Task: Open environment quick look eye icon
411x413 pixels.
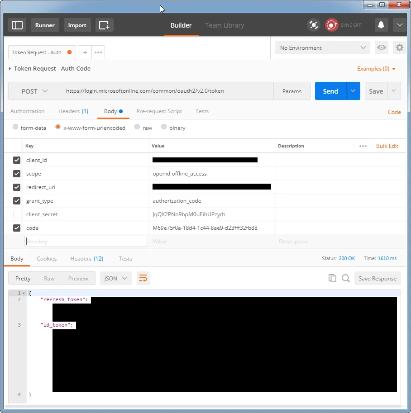Action: 381,47
